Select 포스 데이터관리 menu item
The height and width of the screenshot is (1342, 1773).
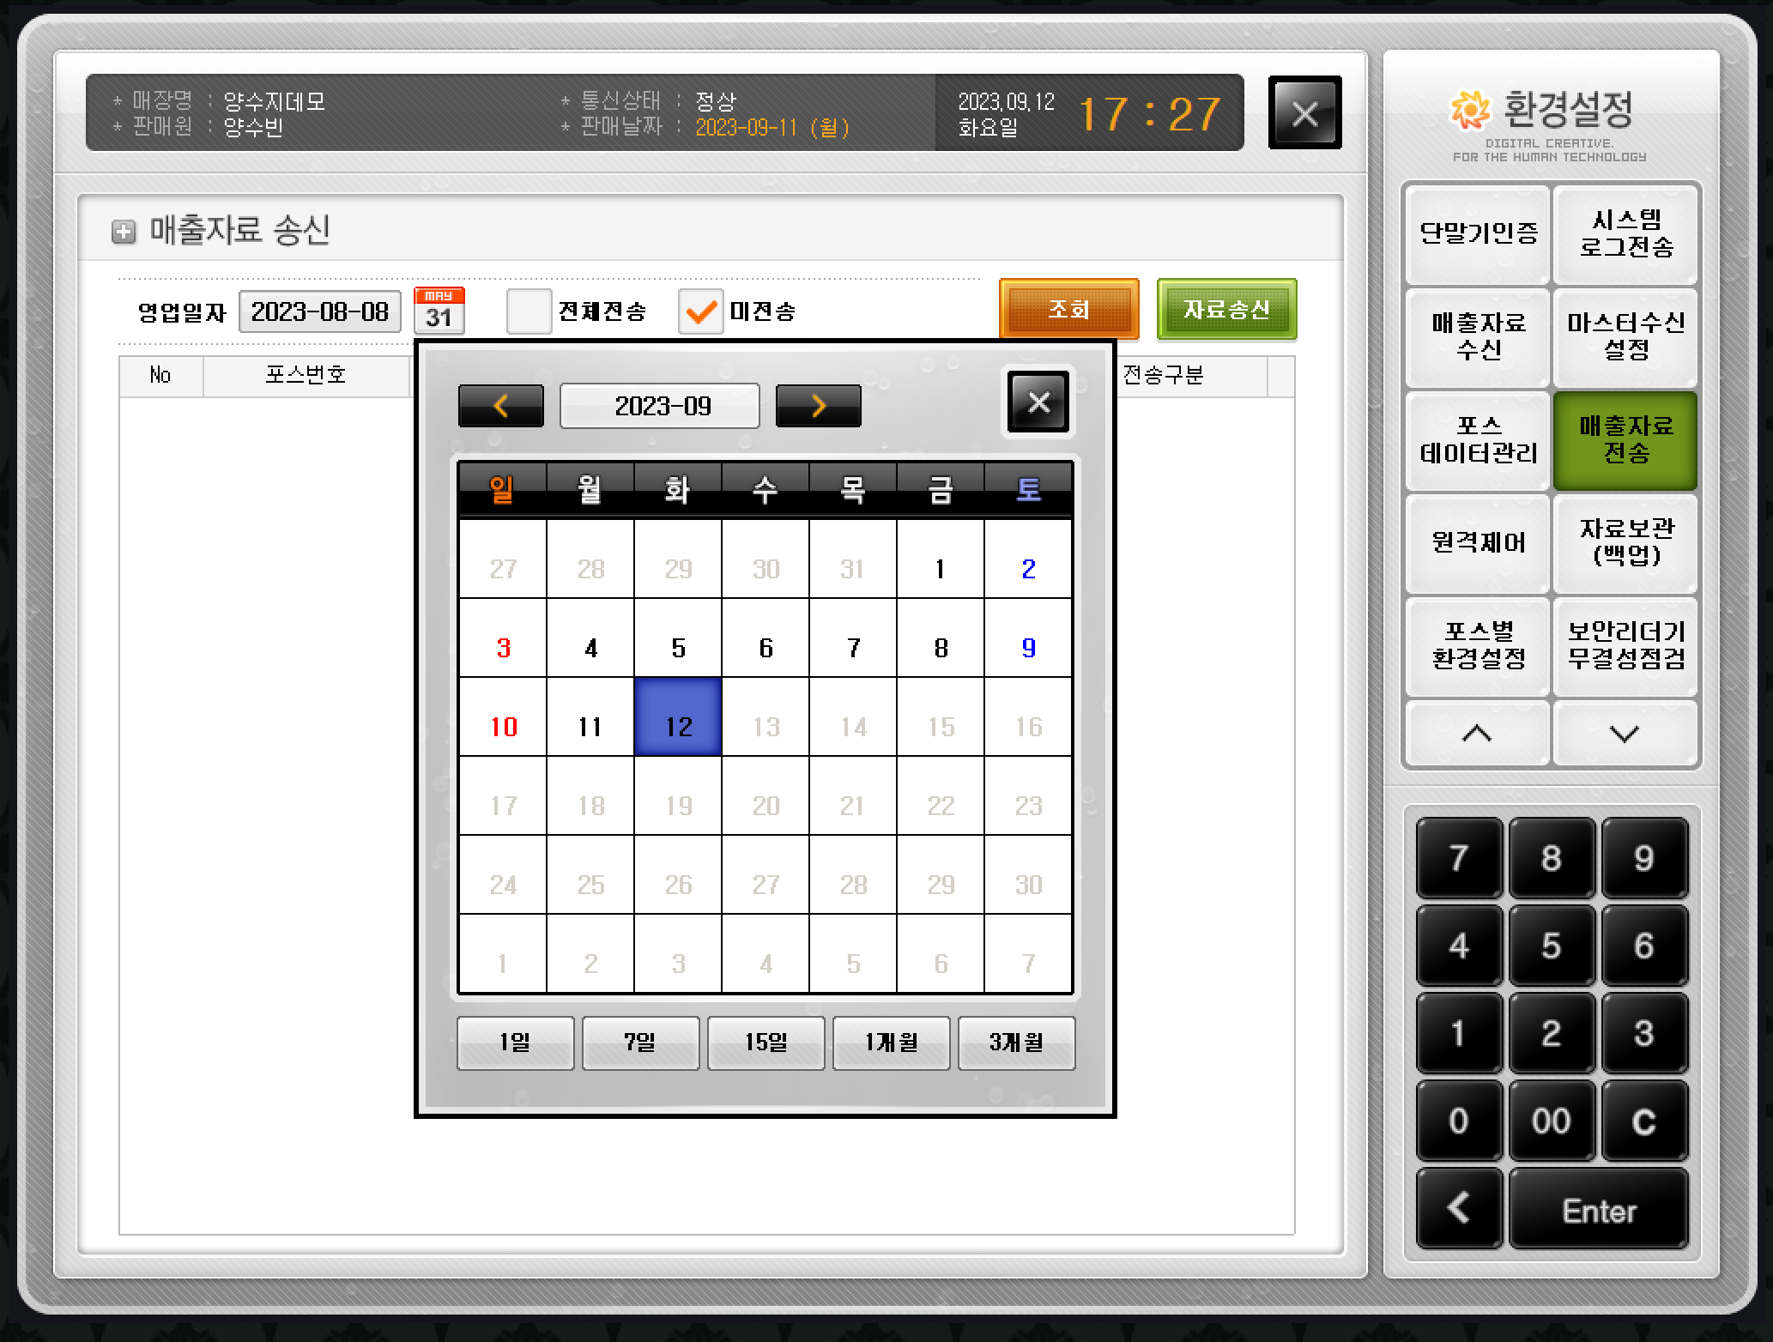point(1478,440)
